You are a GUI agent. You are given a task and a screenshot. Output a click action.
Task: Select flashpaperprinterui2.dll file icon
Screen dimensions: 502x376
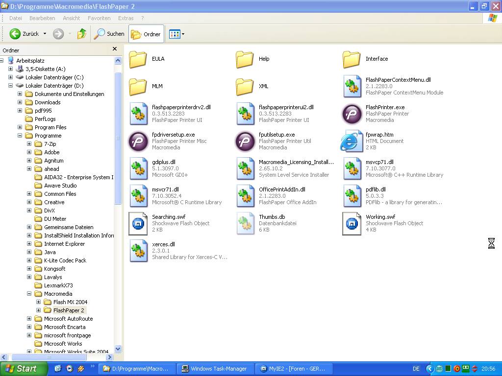245,114
